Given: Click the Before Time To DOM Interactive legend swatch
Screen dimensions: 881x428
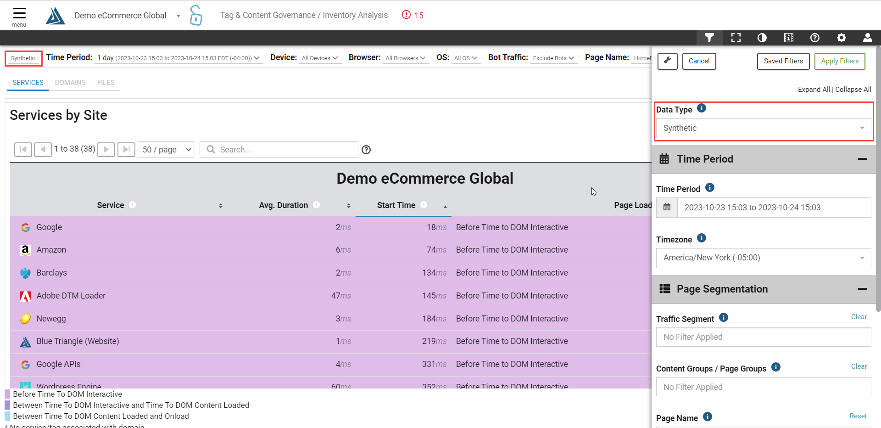Looking at the screenshot, I should pyautogui.click(x=7, y=394).
